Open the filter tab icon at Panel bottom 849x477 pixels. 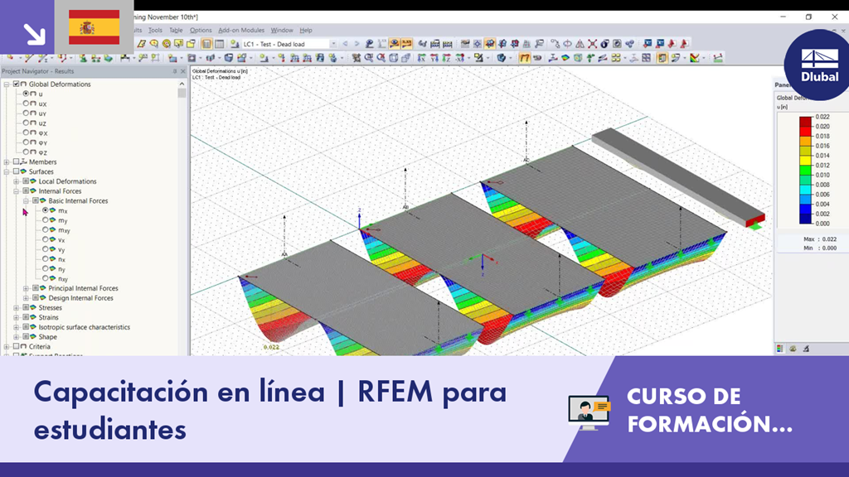806,349
